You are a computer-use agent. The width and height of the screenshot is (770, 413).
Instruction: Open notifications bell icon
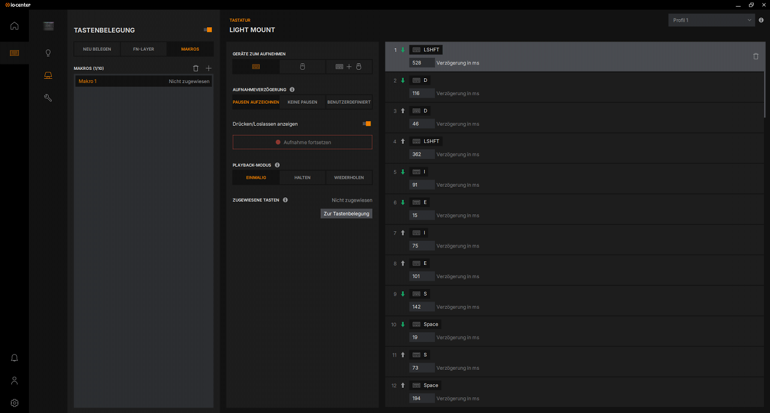point(14,358)
